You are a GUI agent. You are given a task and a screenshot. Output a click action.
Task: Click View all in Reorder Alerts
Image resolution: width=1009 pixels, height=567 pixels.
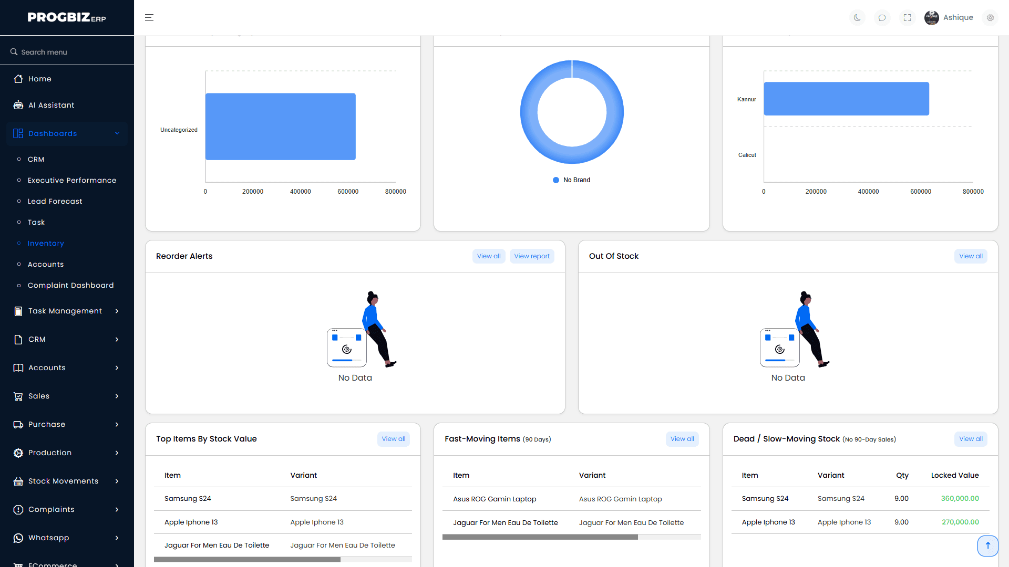[489, 256]
